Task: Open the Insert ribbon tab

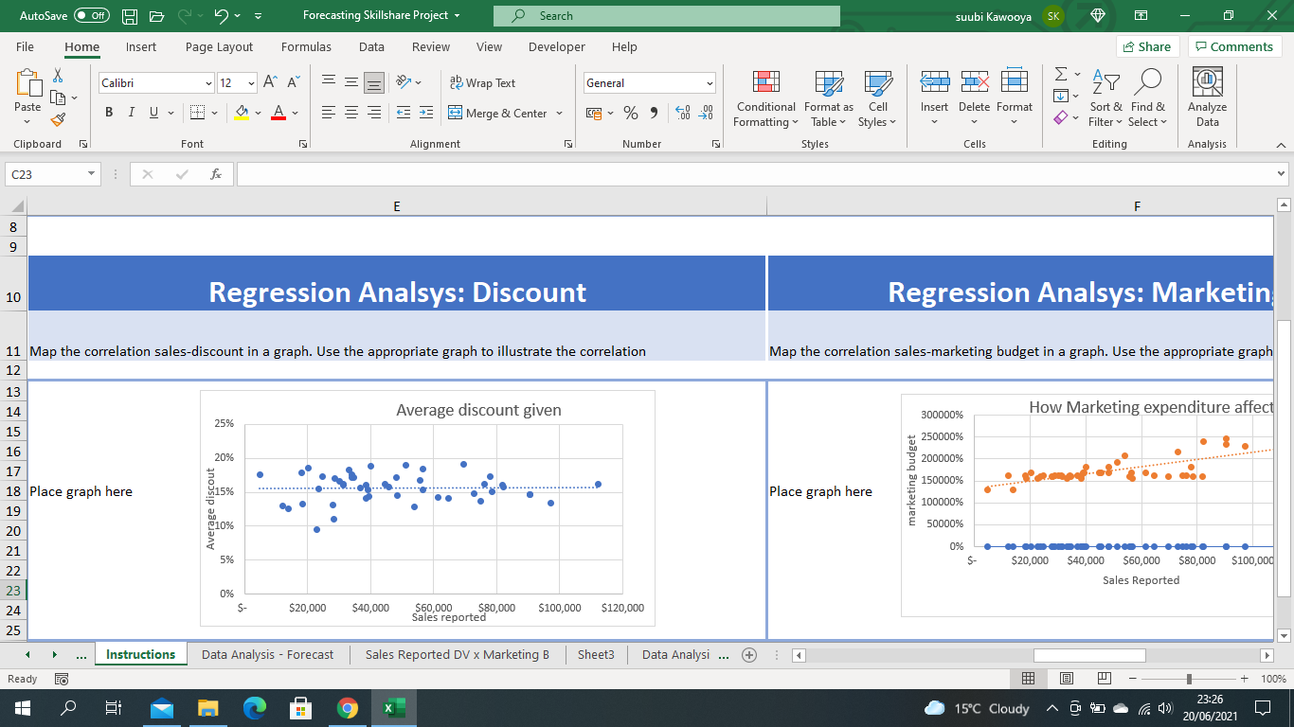Action: (x=141, y=46)
